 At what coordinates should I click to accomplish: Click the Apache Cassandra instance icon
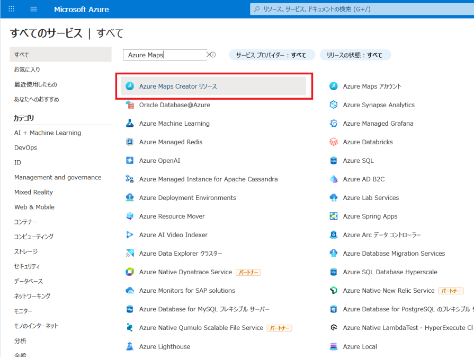[130, 179]
